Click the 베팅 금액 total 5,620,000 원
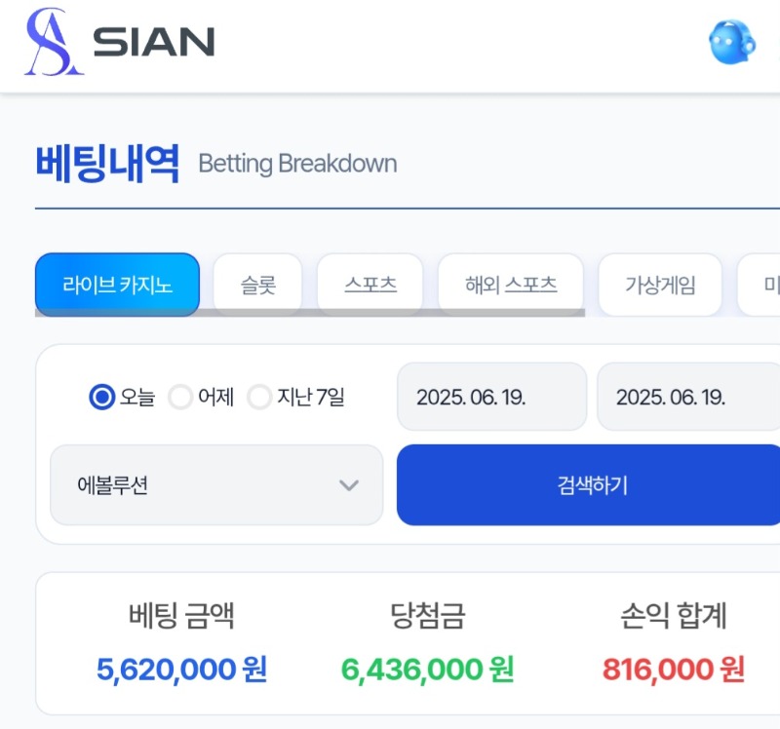The height and width of the screenshot is (729, 780). tap(181, 670)
